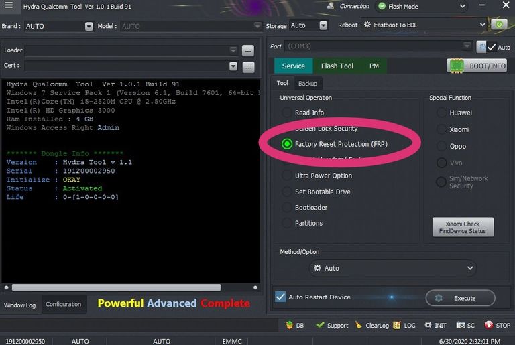This screenshot has height=345, width=515.
Task: Expand Reboot Fastboot To EDL dropdown
Action: pos(482,25)
